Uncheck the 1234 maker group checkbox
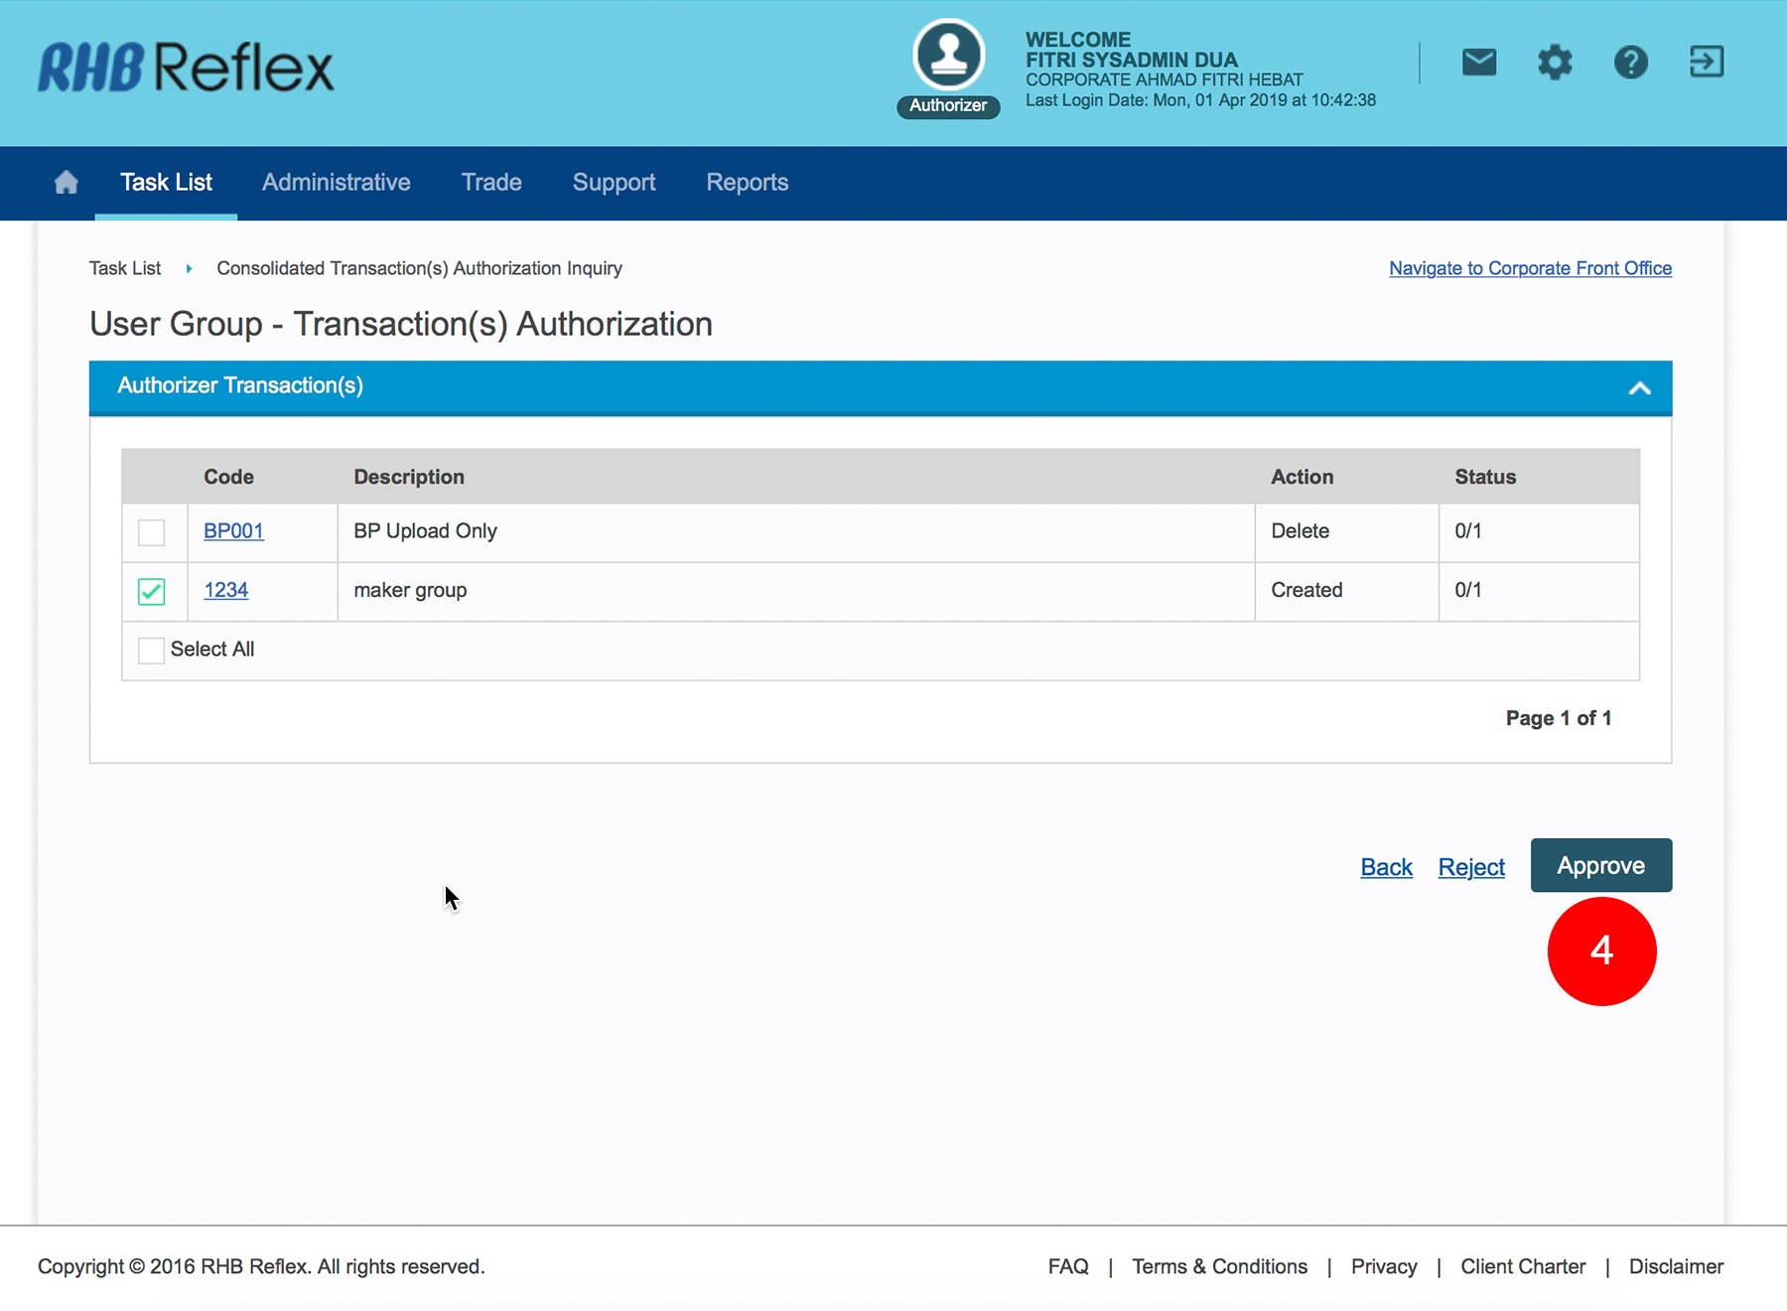 coord(151,592)
